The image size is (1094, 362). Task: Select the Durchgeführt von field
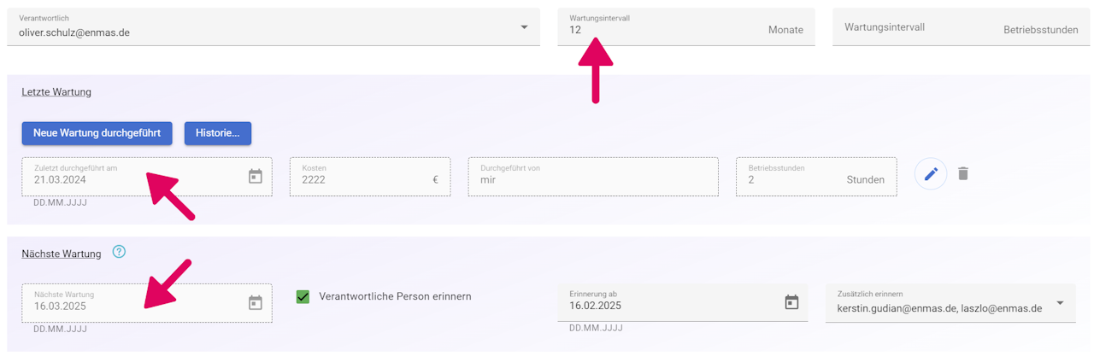tap(591, 179)
